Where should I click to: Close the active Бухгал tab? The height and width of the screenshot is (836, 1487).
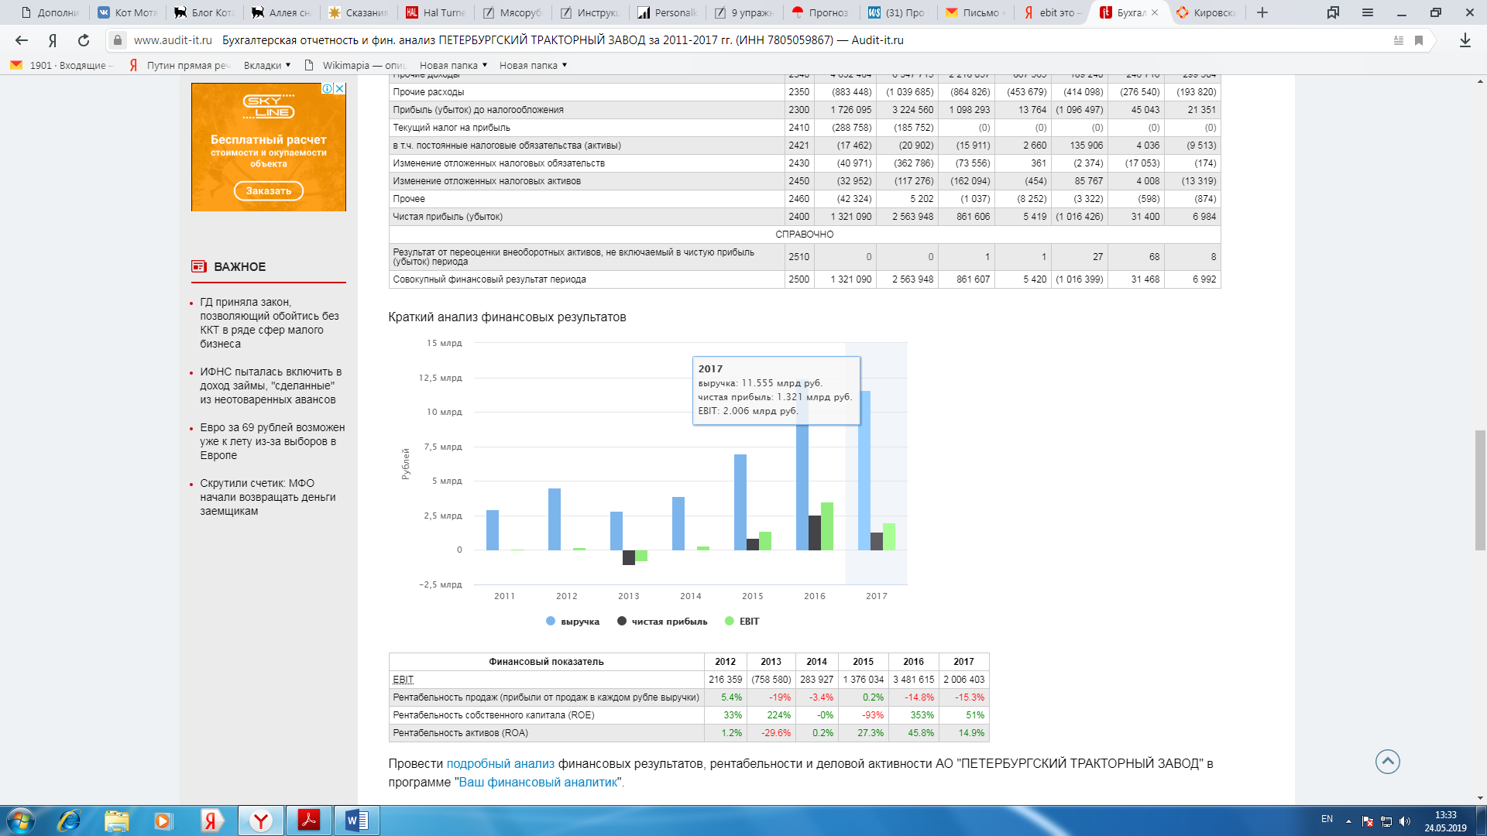point(1155,12)
